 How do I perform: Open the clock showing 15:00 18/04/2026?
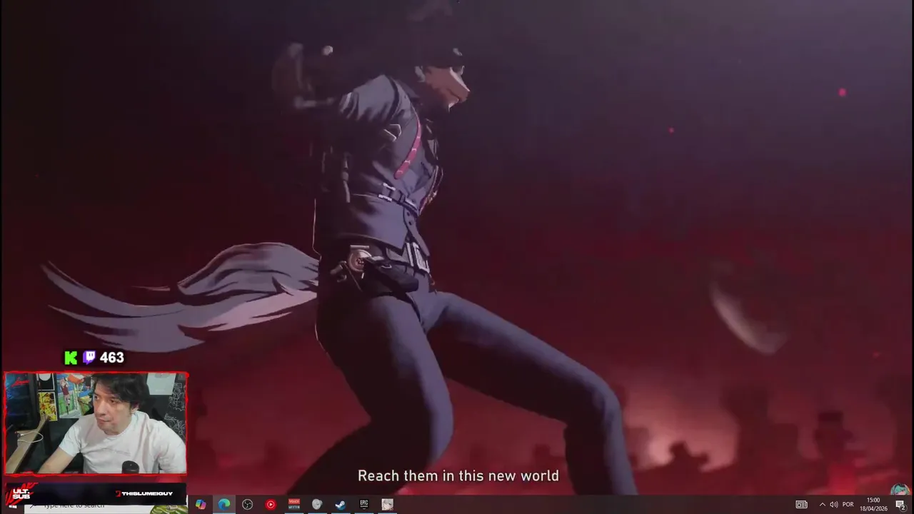[x=873, y=504]
